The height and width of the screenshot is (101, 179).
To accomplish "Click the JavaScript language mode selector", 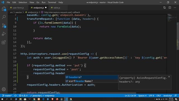I will coord(168,96).
